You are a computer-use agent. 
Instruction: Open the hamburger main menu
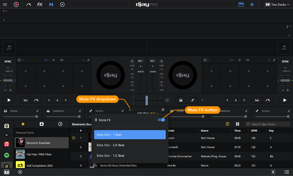(x=5, y=4)
